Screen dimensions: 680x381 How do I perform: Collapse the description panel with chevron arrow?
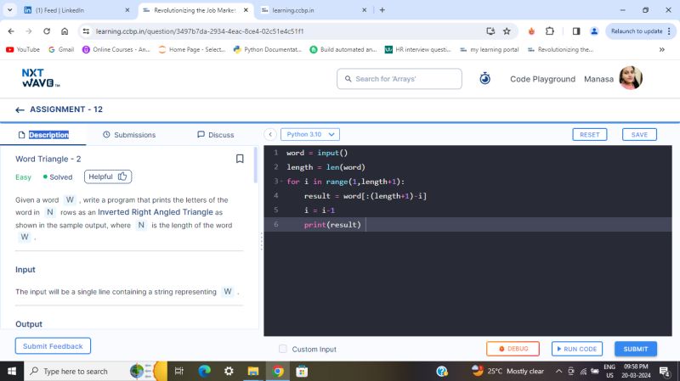[x=270, y=134]
